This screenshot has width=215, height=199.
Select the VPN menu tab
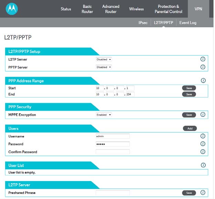click(198, 9)
